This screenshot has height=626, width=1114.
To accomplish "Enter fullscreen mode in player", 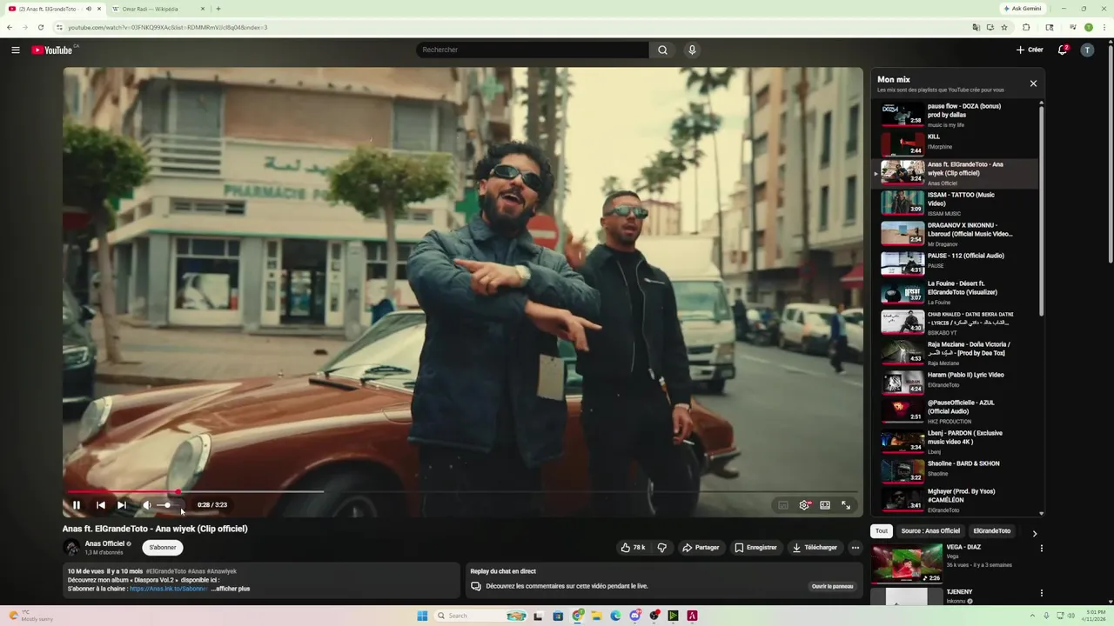I will coord(846,505).
